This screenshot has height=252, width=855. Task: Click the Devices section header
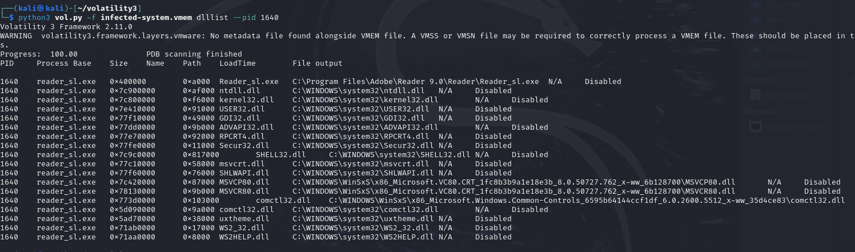(760, 80)
